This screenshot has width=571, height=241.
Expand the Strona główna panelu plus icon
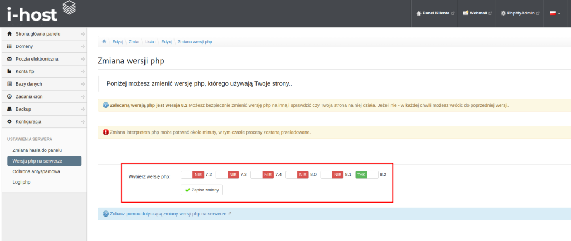point(83,34)
